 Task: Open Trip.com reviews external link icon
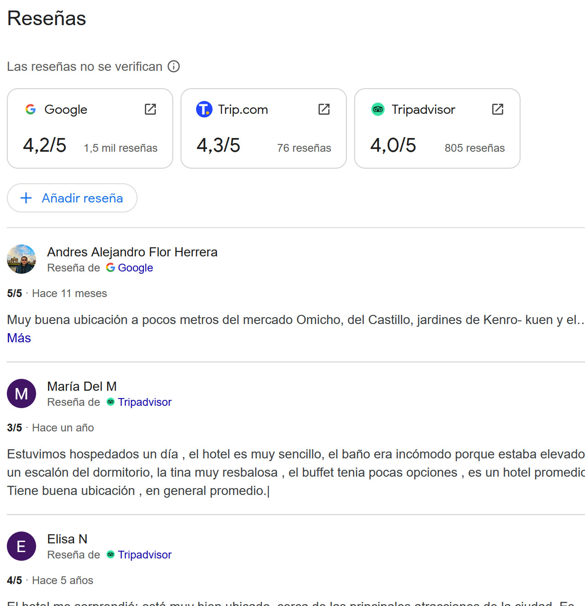[324, 109]
